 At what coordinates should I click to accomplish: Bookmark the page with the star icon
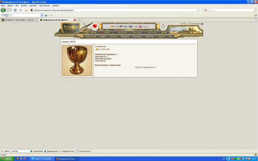tap(198, 10)
